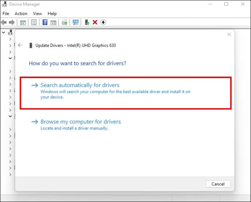Open the Action menu
The width and height of the screenshot is (251, 202).
point(21,13)
